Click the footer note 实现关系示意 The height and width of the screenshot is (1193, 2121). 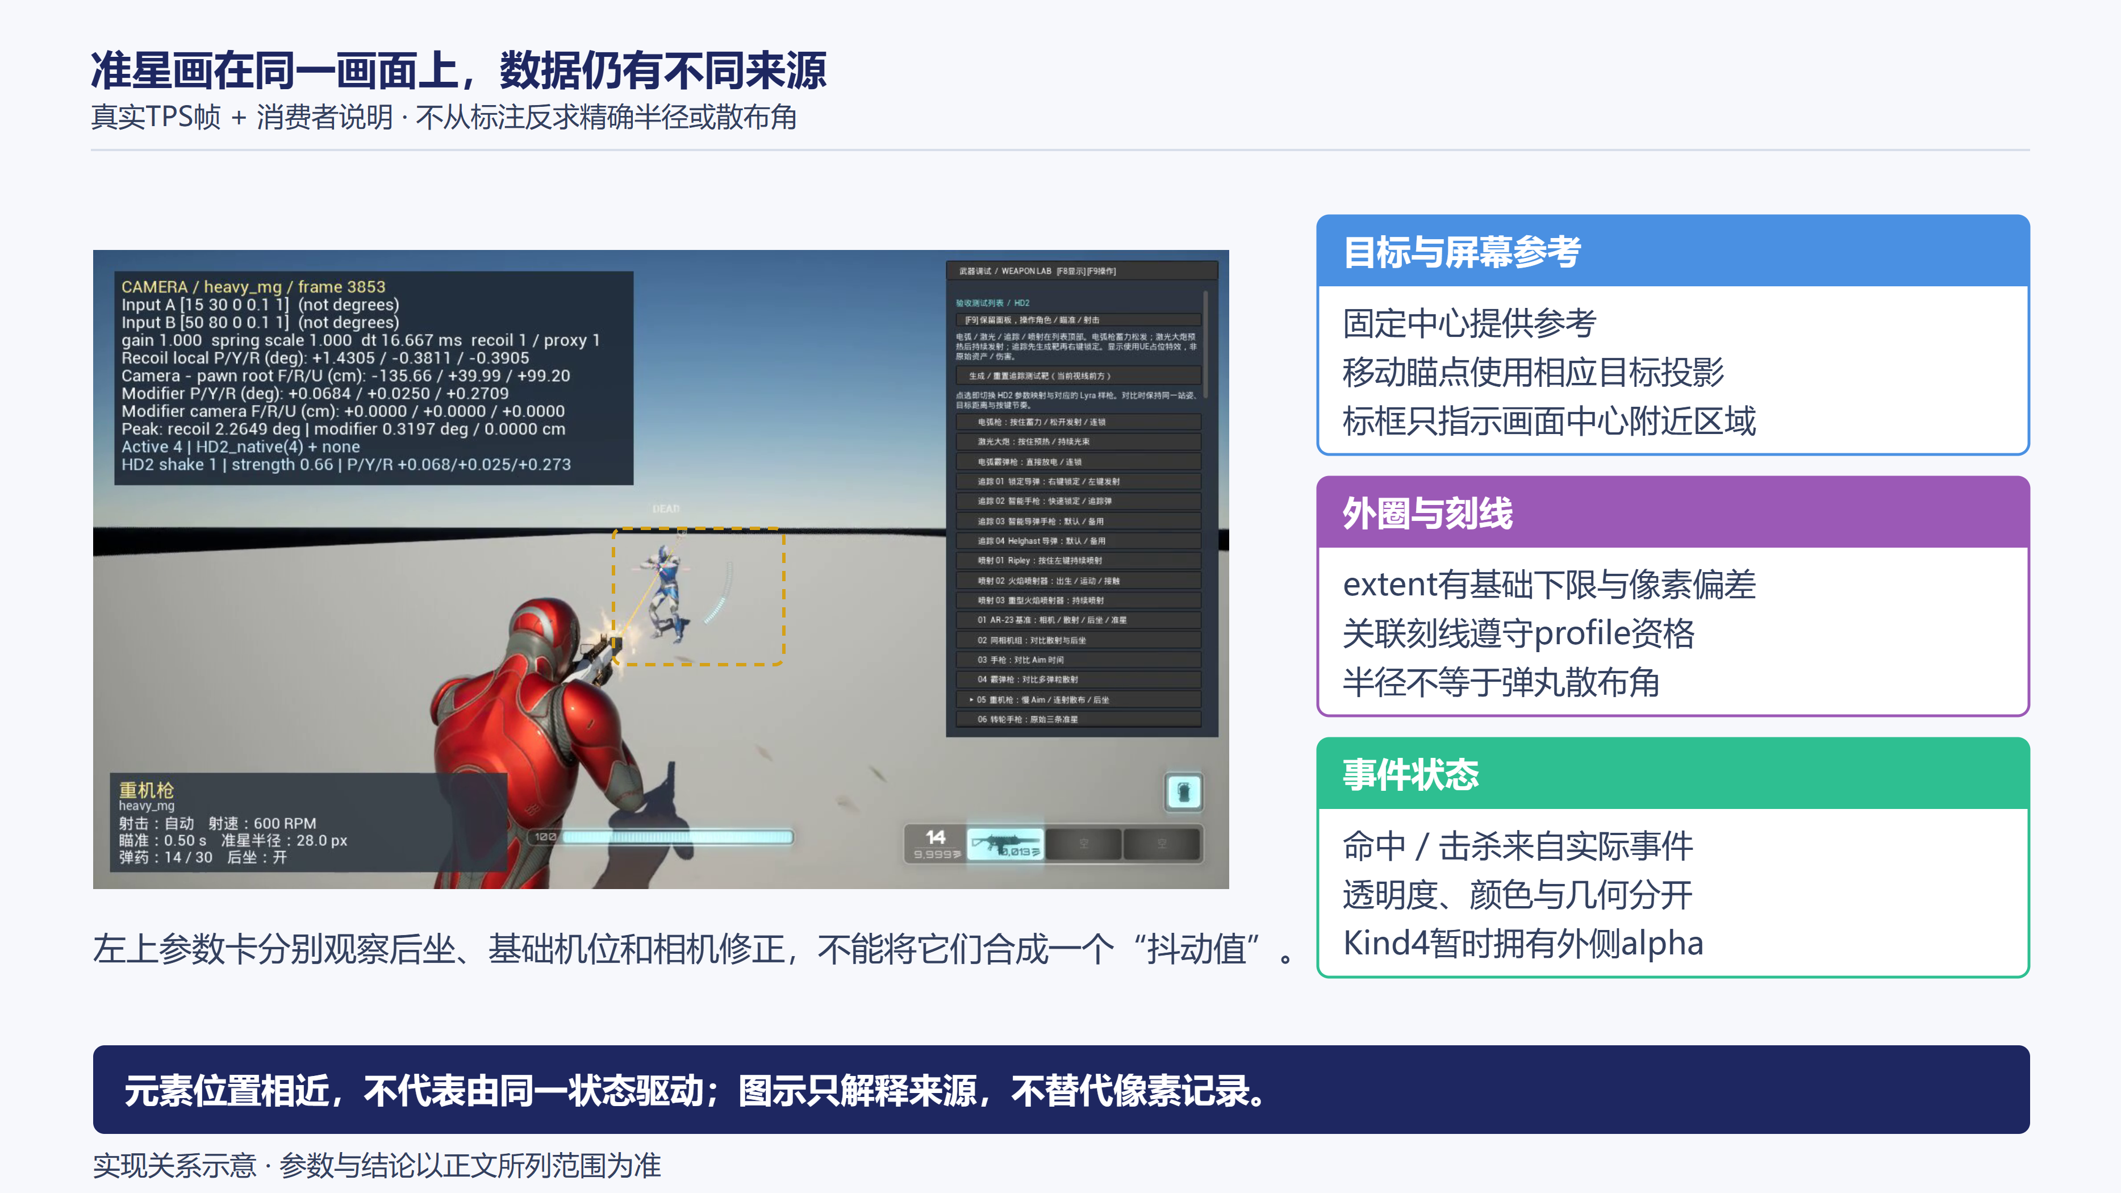[x=376, y=1165]
